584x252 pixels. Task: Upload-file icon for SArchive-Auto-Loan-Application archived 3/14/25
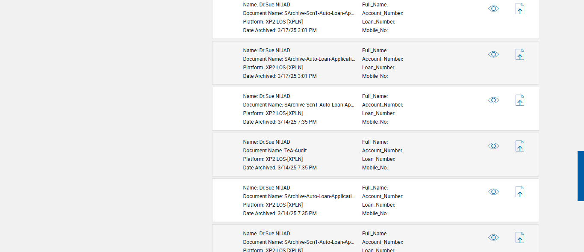519,192
